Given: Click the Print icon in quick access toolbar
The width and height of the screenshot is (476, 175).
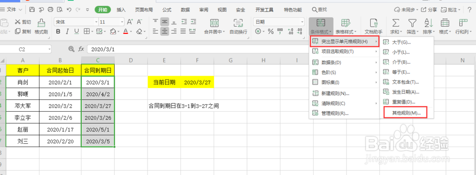Looking at the screenshot, I should tap(51, 10).
